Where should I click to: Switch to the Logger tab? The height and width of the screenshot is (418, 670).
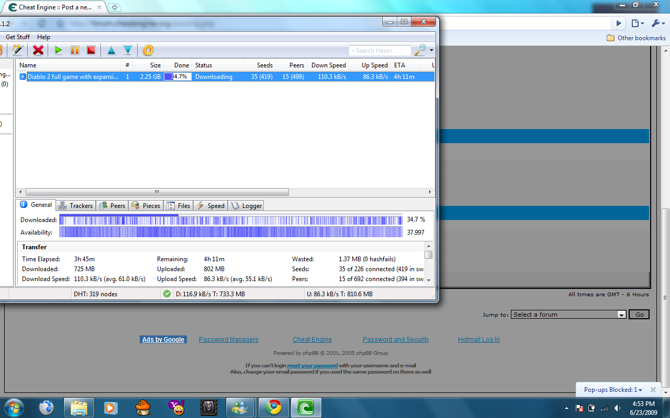click(x=246, y=205)
